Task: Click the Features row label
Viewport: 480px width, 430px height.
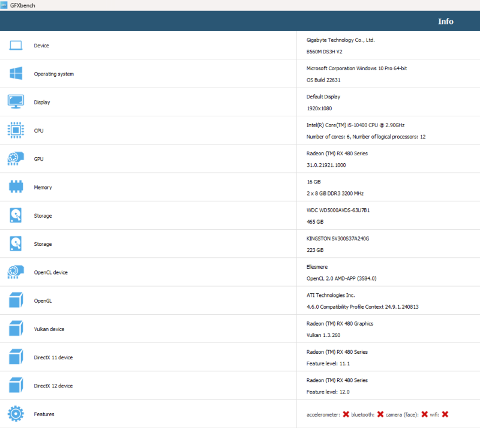Action: [44, 414]
